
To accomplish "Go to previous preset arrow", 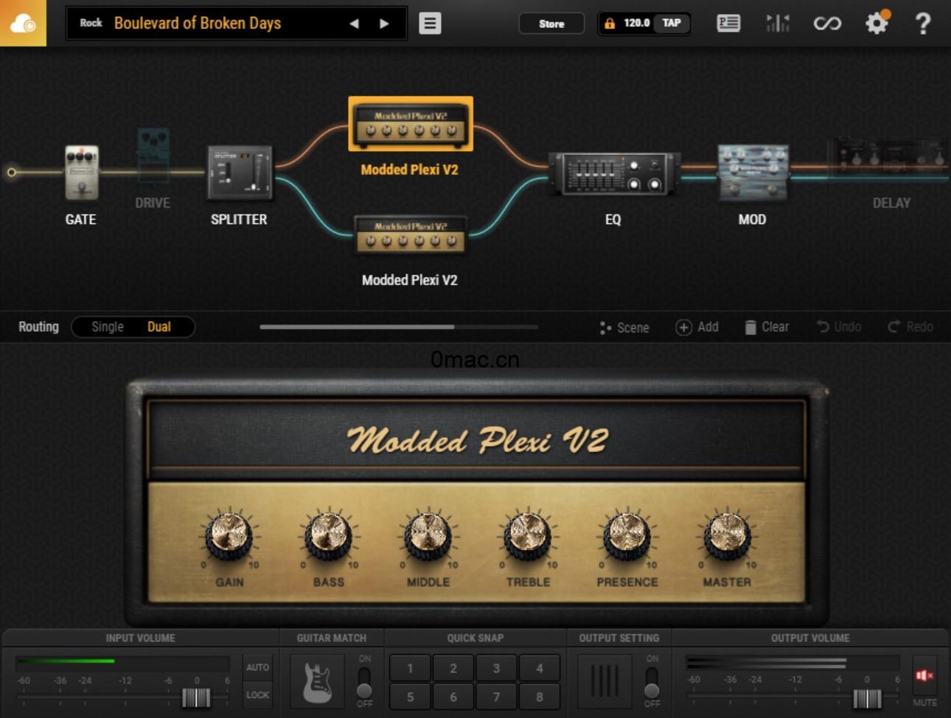I will point(354,24).
